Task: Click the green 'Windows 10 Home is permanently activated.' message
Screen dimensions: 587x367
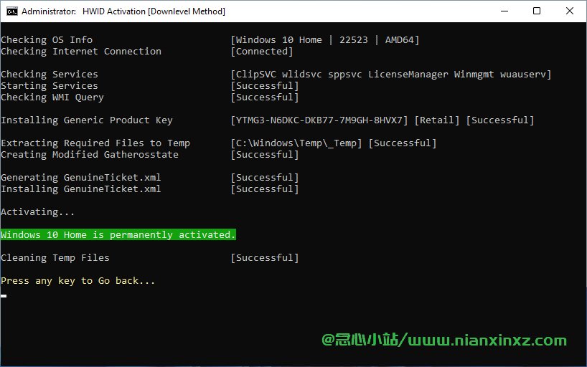Action: (x=118, y=234)
